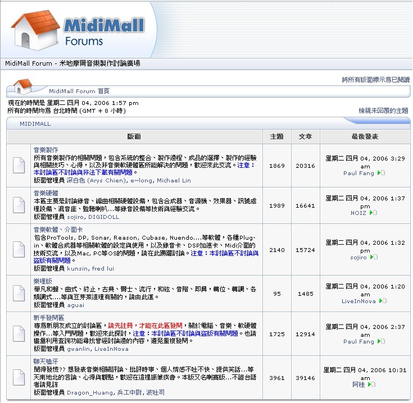Click the MidiMall Forums house logo
Image resolution: width=413 pixels, height=403 pixels.
[x=78, y=30]
